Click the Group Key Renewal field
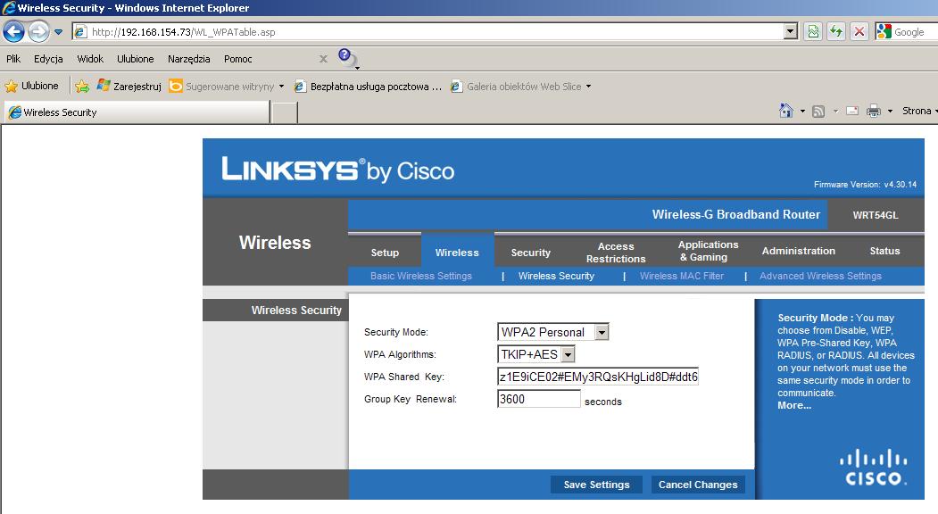938x514 pixels. click(x=538, y=399)
